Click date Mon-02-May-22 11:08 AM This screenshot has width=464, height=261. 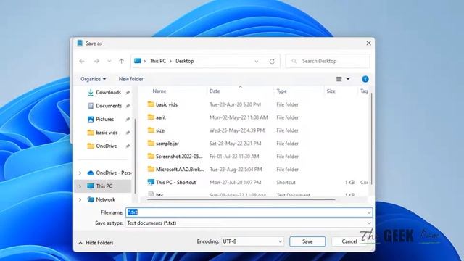pyautogui.click(x=239, y=117)
